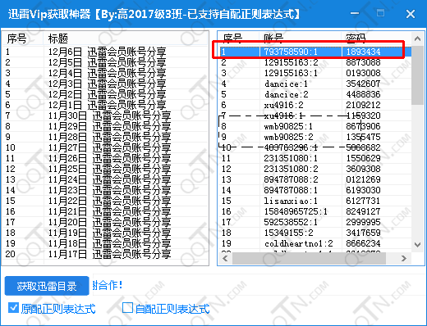The height and width of the screenshot is (326, 427).
Task: Click the scroll-up arrow of the account list
Action: (417, 38)
